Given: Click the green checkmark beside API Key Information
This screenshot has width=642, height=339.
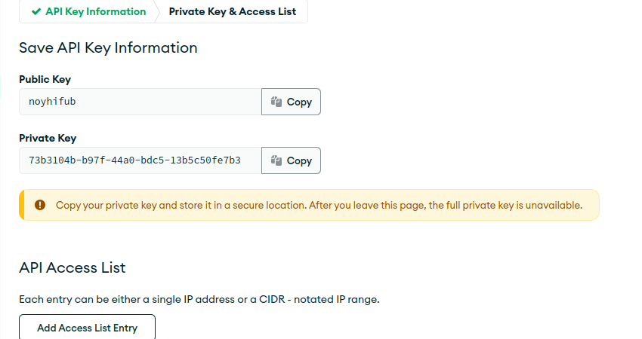Looking at the screenshot, I should (36, 11).
